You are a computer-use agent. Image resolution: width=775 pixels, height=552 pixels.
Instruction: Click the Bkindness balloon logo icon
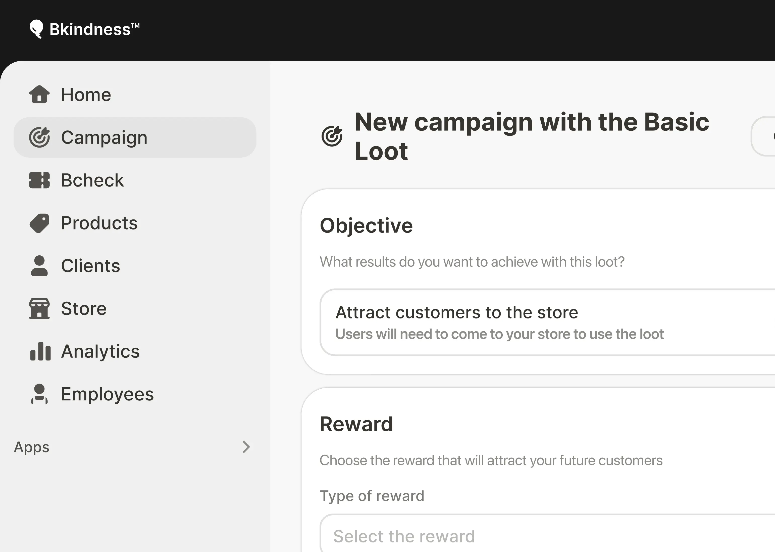(36, 29)
